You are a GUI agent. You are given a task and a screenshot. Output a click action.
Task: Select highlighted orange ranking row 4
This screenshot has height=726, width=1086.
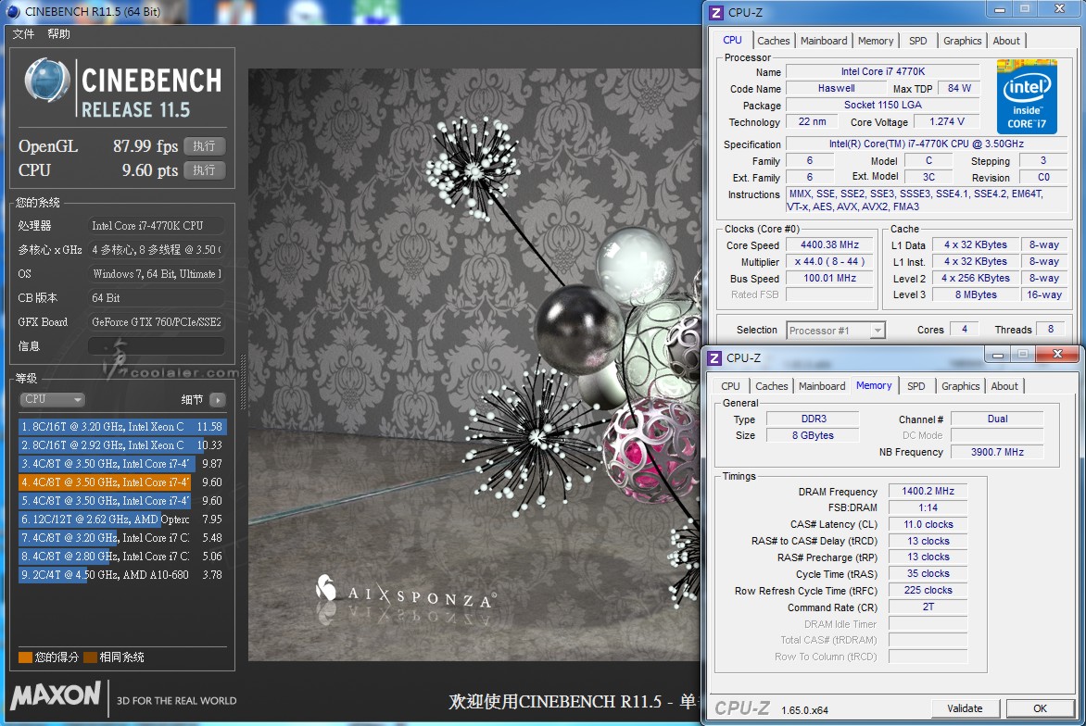point(122,482)
